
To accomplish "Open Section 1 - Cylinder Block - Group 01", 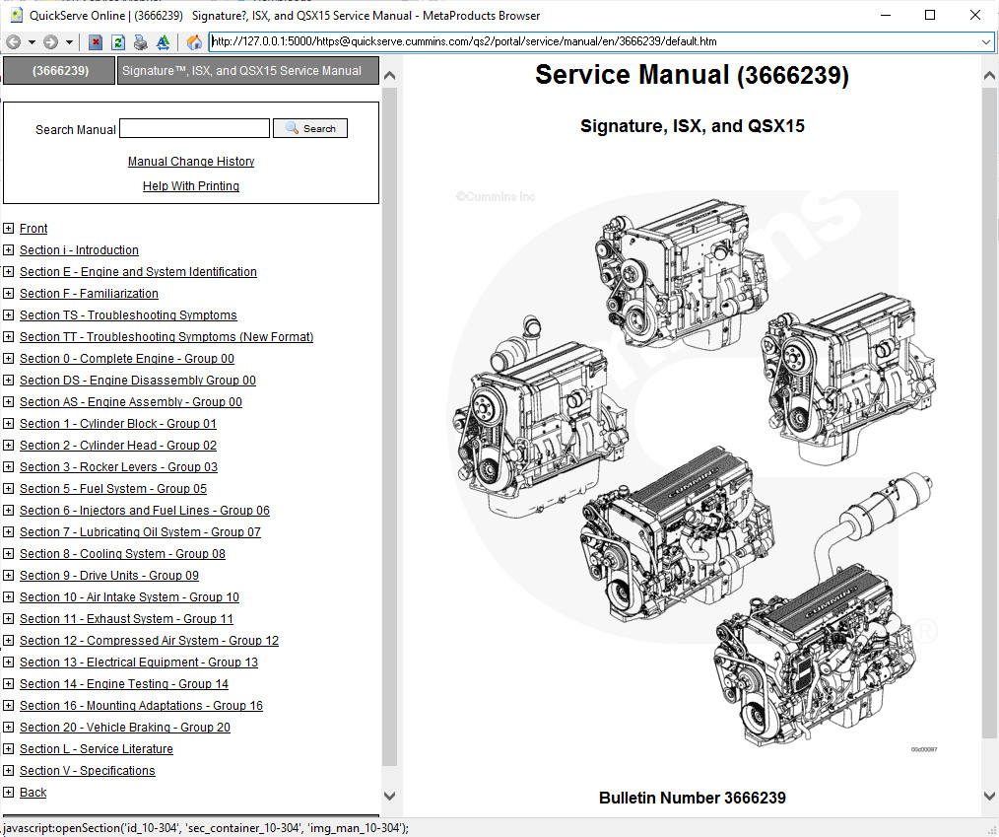I will click(118, 423).
